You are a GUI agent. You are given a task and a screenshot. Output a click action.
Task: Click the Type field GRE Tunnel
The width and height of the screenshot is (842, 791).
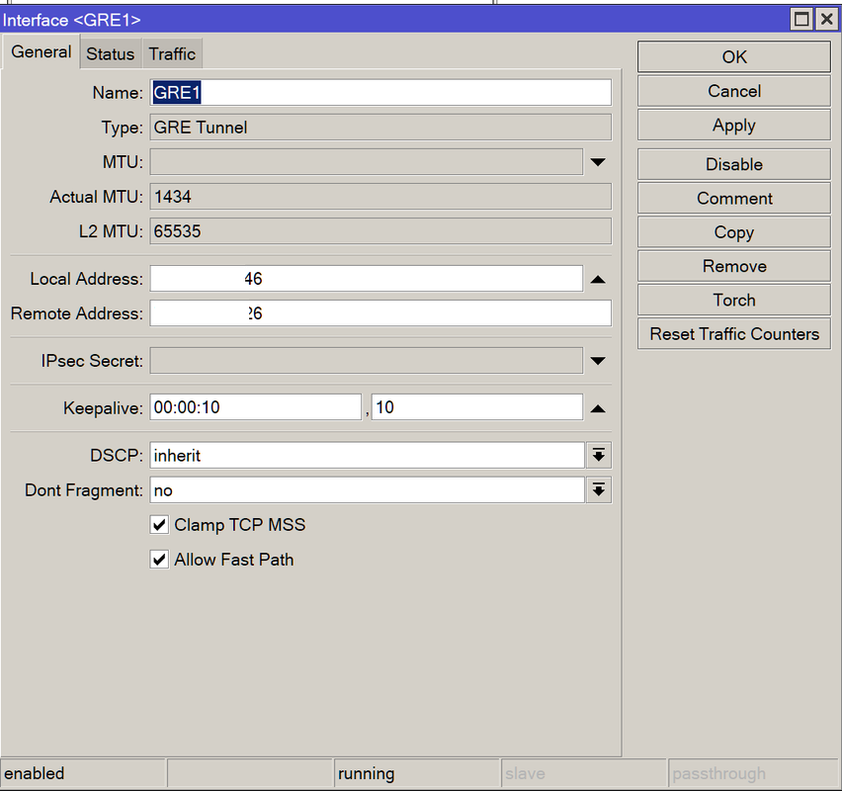click(380, 128)
